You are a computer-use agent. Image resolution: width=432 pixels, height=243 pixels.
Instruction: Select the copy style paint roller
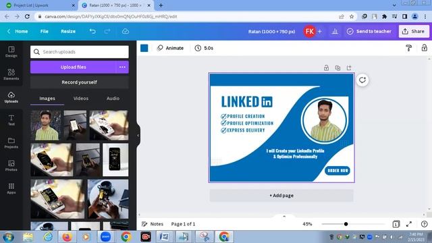click(x=409, y=48)
